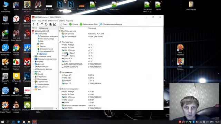Screen dimensions: 221x124
Task: Go up one level with the up arrow
Action: (x=42, y=24)
